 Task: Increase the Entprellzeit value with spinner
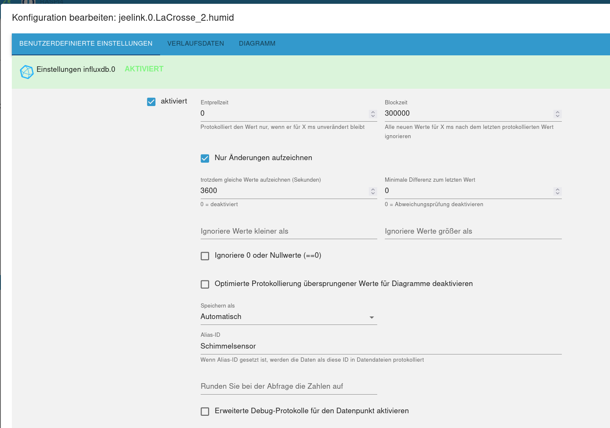tap(373, 112)
